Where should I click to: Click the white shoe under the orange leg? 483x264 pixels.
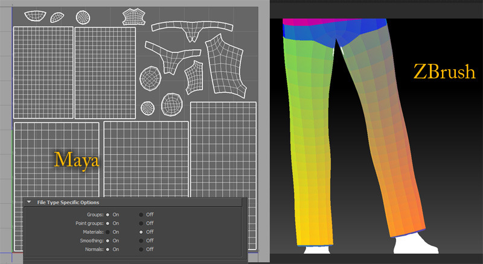click(x=415, y=244)
